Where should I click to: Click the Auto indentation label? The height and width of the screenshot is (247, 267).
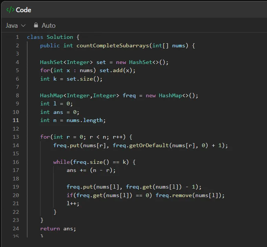[49, 26]
